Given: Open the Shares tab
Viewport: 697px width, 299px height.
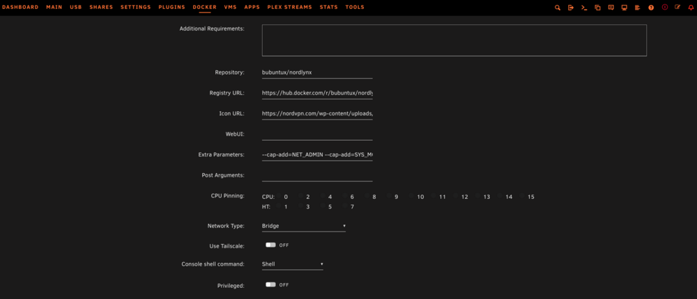Looking at the screenshot, I should (101, 7).
